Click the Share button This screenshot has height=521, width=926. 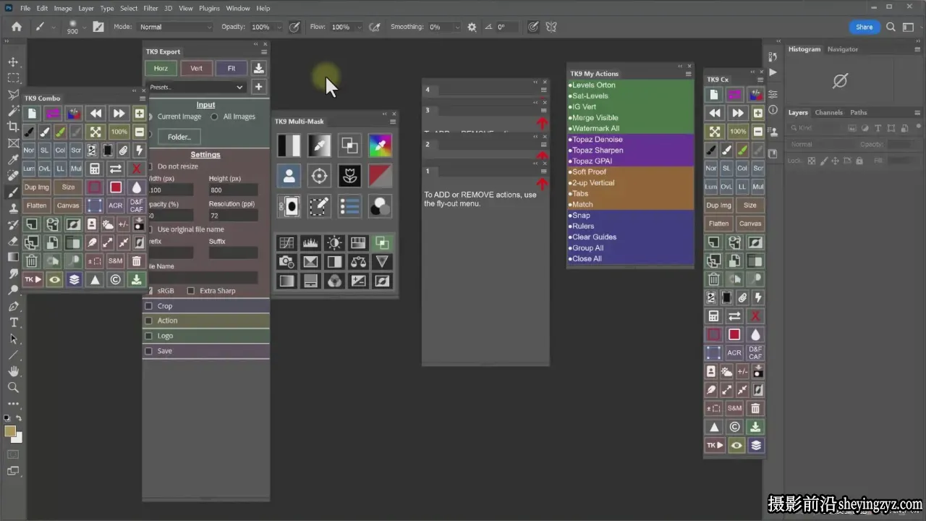click(x=864, y=27)
